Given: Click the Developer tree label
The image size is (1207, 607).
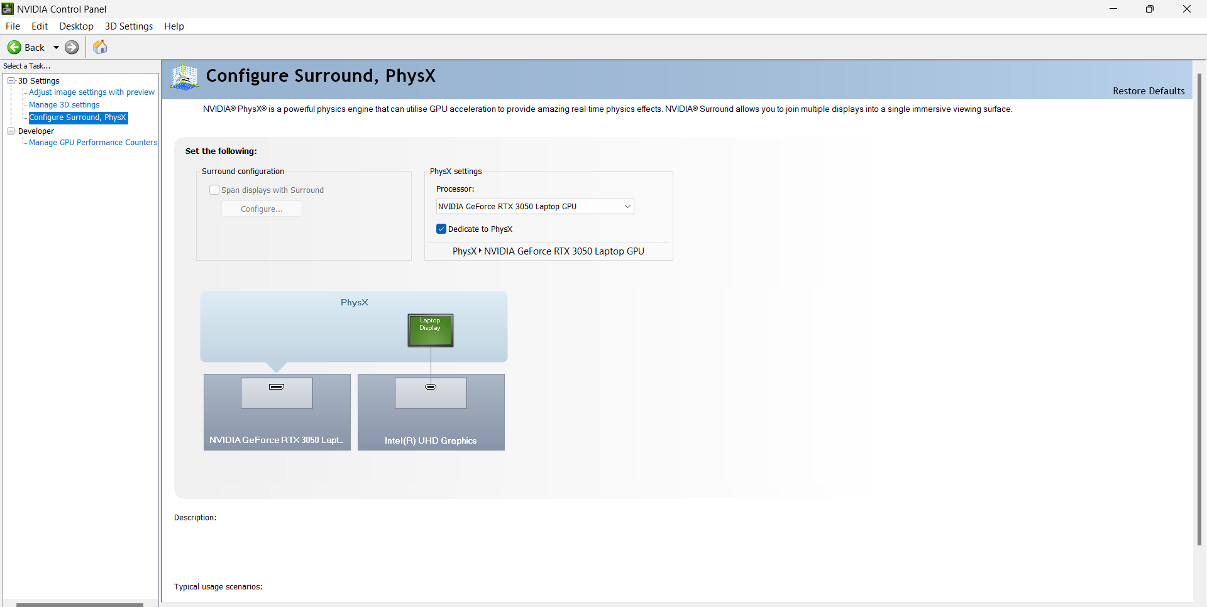Looking at the screenshot, I should (x=36, y=131).
